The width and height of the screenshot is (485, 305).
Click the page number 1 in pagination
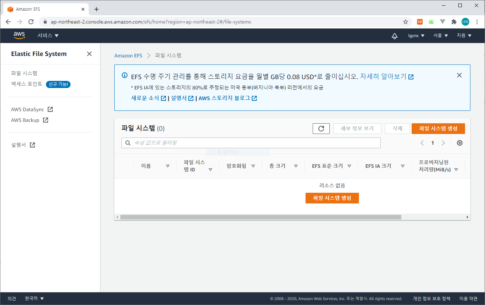[x=433, y=143]
